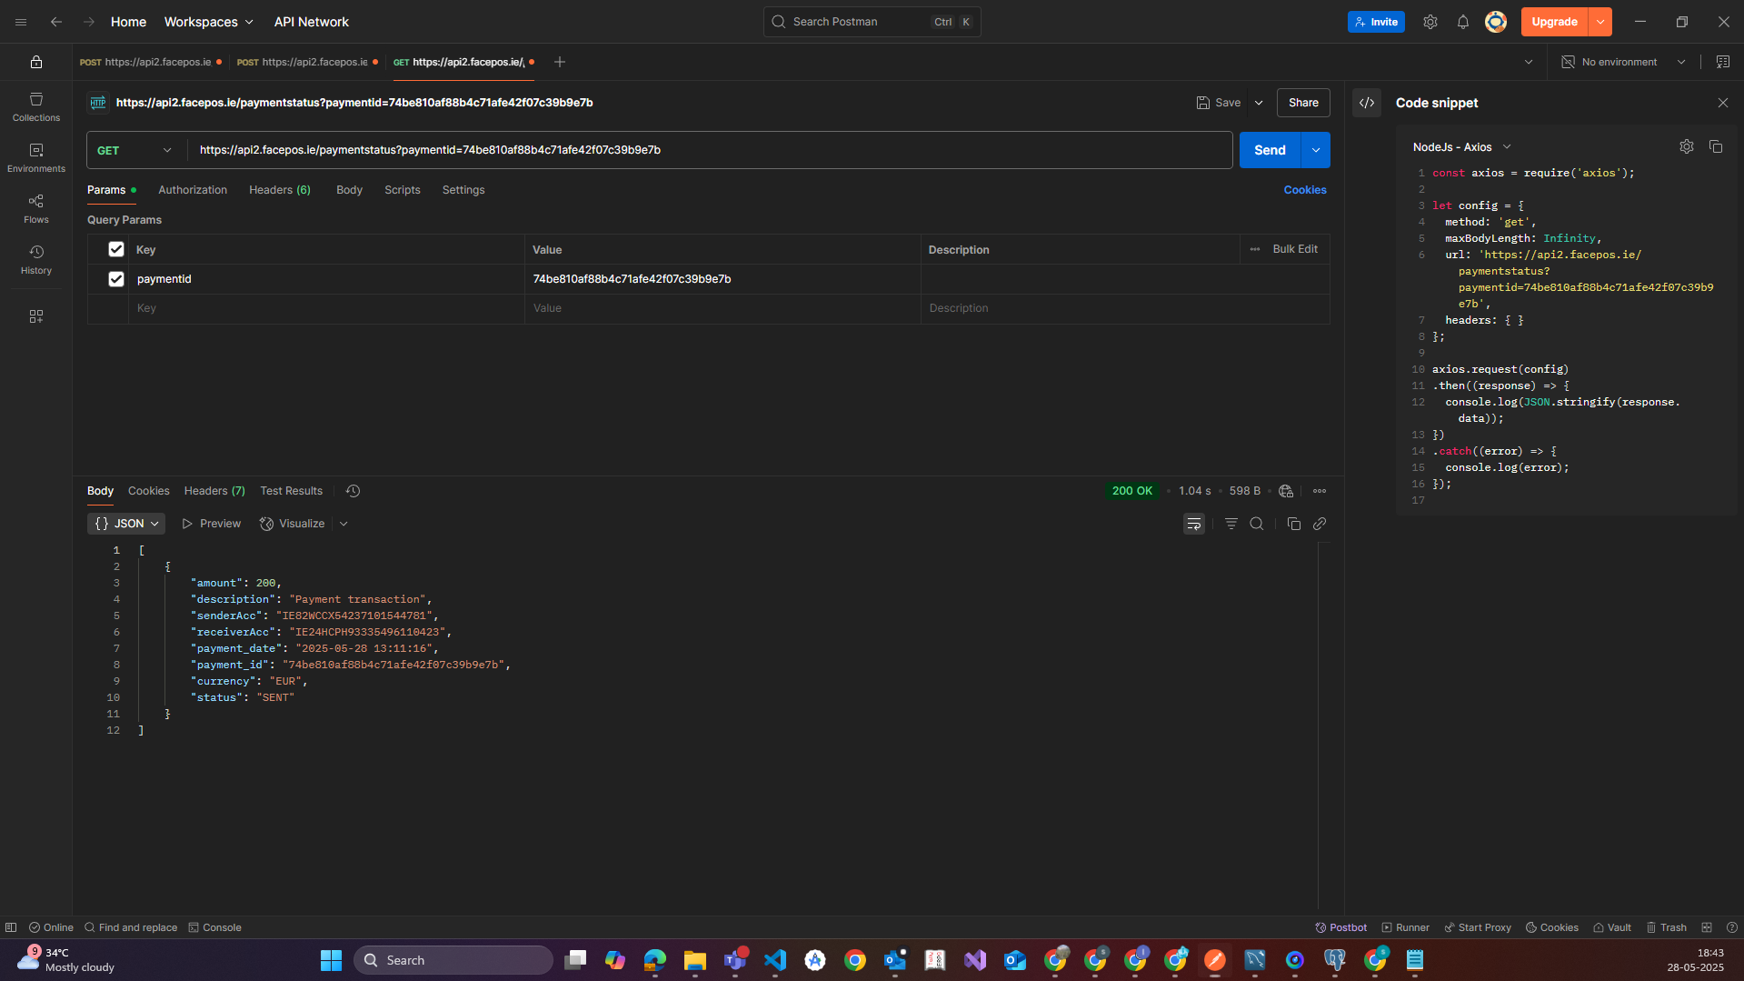Open the Test Results response tab

click(x=292, y=491)
